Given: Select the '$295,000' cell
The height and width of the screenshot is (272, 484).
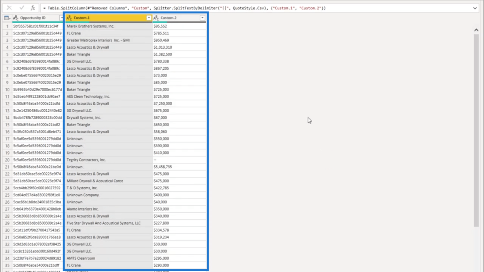Looking at the screenshot, I should (x=179, y=258).
